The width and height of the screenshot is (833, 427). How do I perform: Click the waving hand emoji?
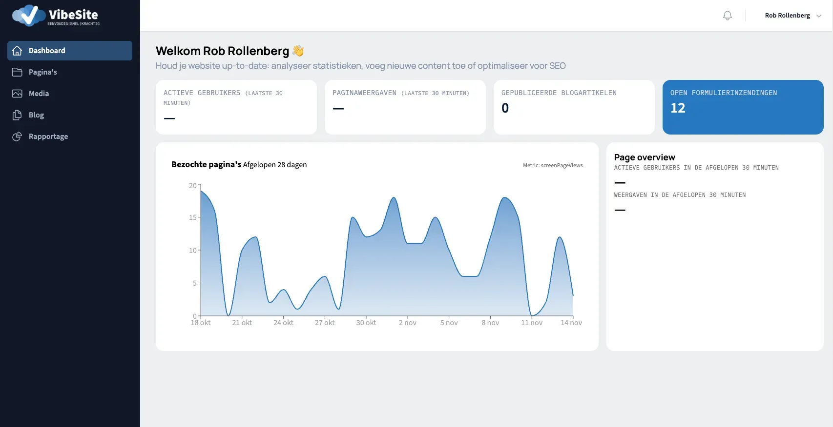pos(298,51)
